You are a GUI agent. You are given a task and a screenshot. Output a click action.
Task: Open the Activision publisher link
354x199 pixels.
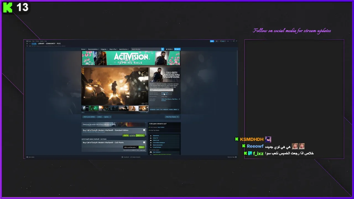pos(164,101)
